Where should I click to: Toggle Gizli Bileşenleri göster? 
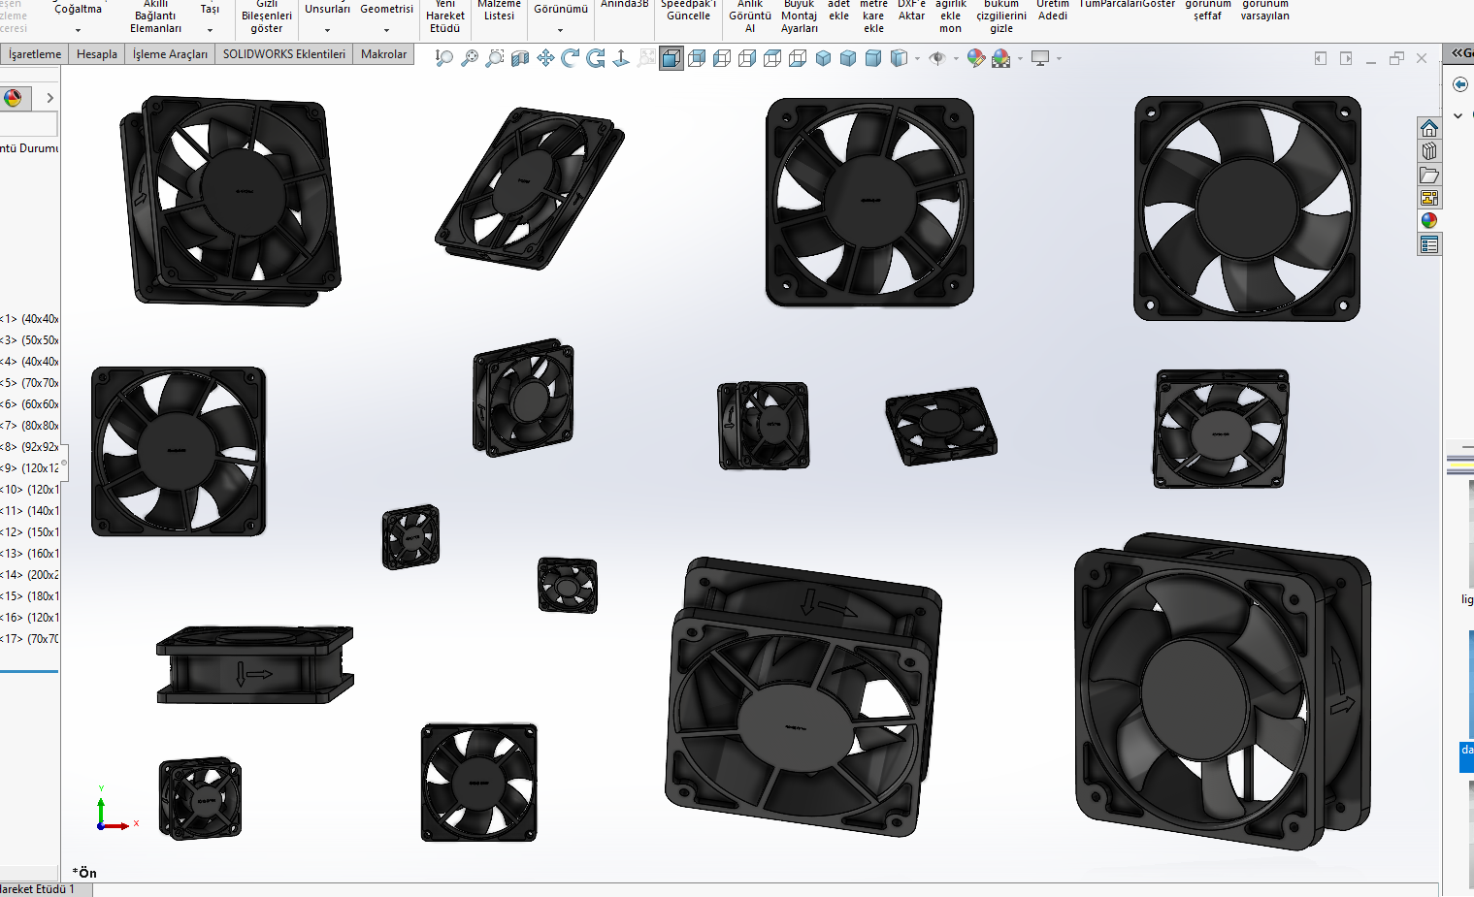click(x=267, y=16)
